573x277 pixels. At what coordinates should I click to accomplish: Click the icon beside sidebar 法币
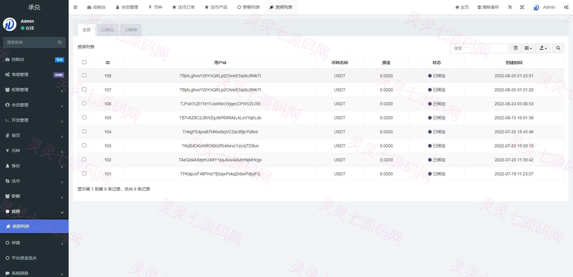[x=7, y=181]
